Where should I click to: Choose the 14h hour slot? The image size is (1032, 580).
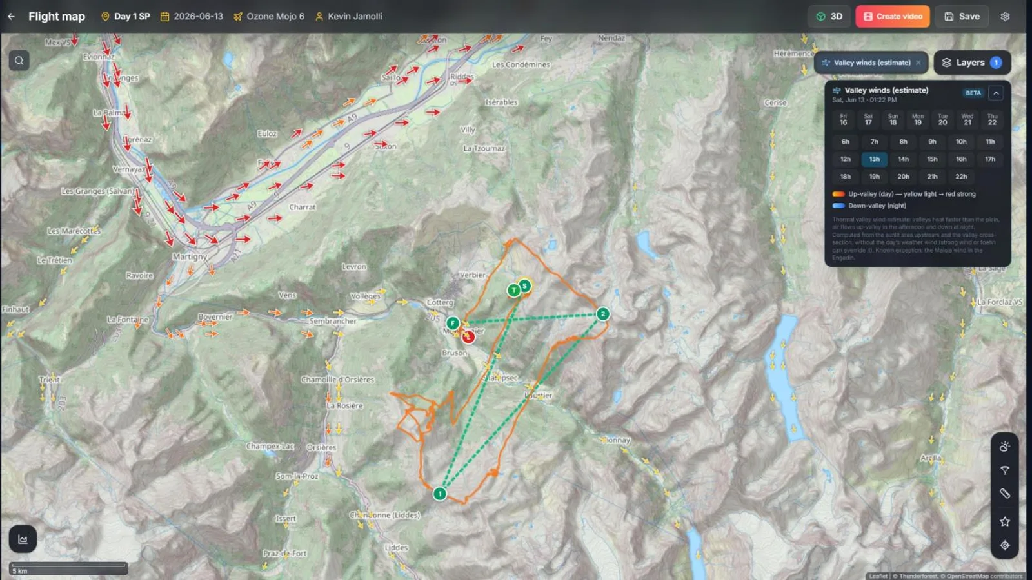(x=903, y=159)
